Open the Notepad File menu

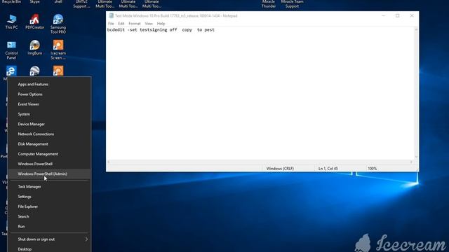(111, 23)
